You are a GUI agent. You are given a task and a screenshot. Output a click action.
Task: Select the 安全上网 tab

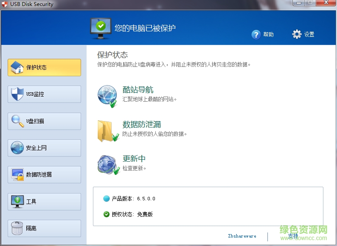click(x=44, y=148)
